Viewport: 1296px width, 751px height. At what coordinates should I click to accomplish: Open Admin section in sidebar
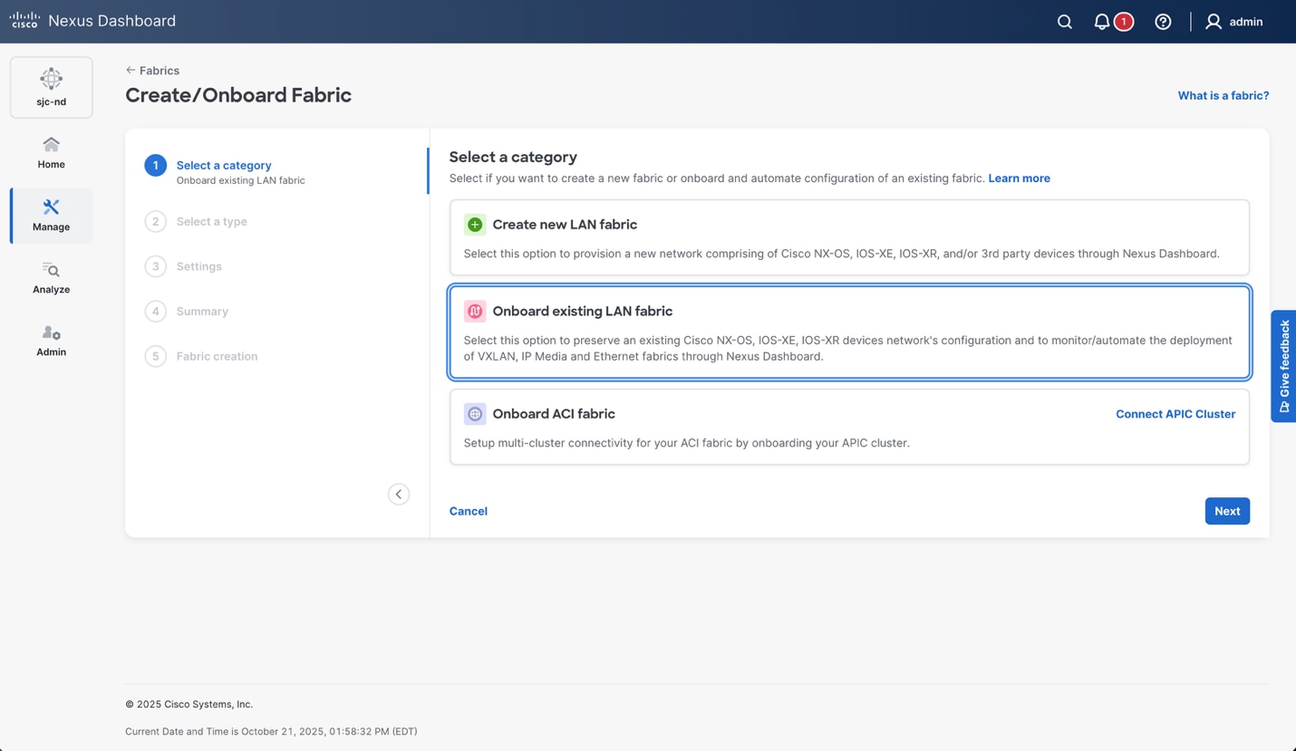coord(52,341)
